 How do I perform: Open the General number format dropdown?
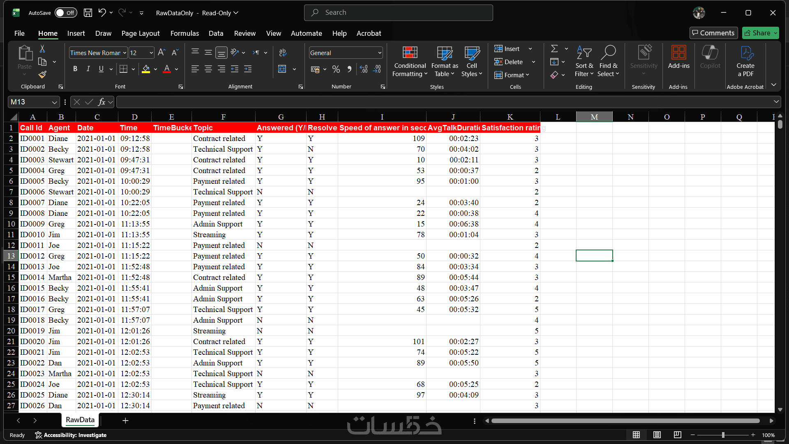[379, 53]
